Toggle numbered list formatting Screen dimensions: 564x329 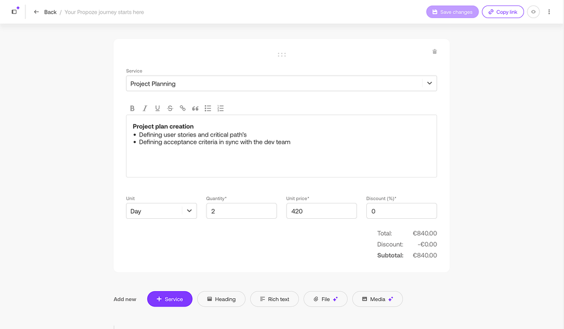click(221, 109)
